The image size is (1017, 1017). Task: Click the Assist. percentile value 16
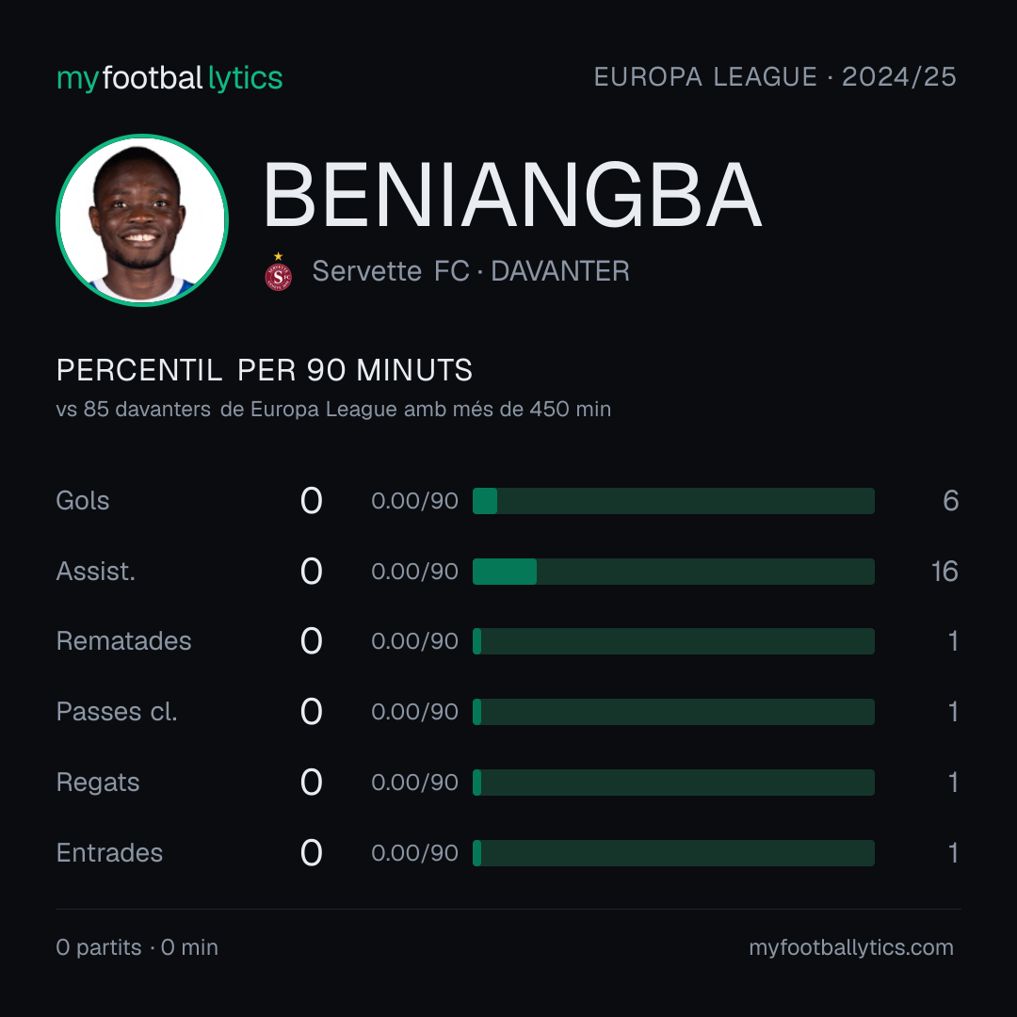(945, 572)
